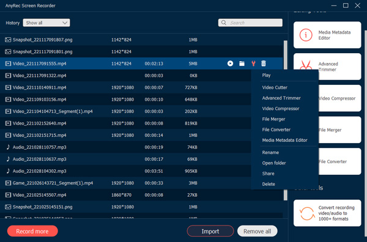Viewport: 367px width, 242px height.
Task: Click the Media Metadata Editor info icon
Action: [306, 35]
